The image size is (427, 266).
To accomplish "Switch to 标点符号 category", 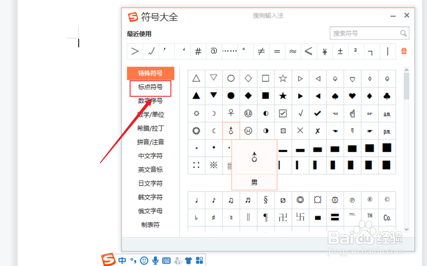I will click(150, 88).
